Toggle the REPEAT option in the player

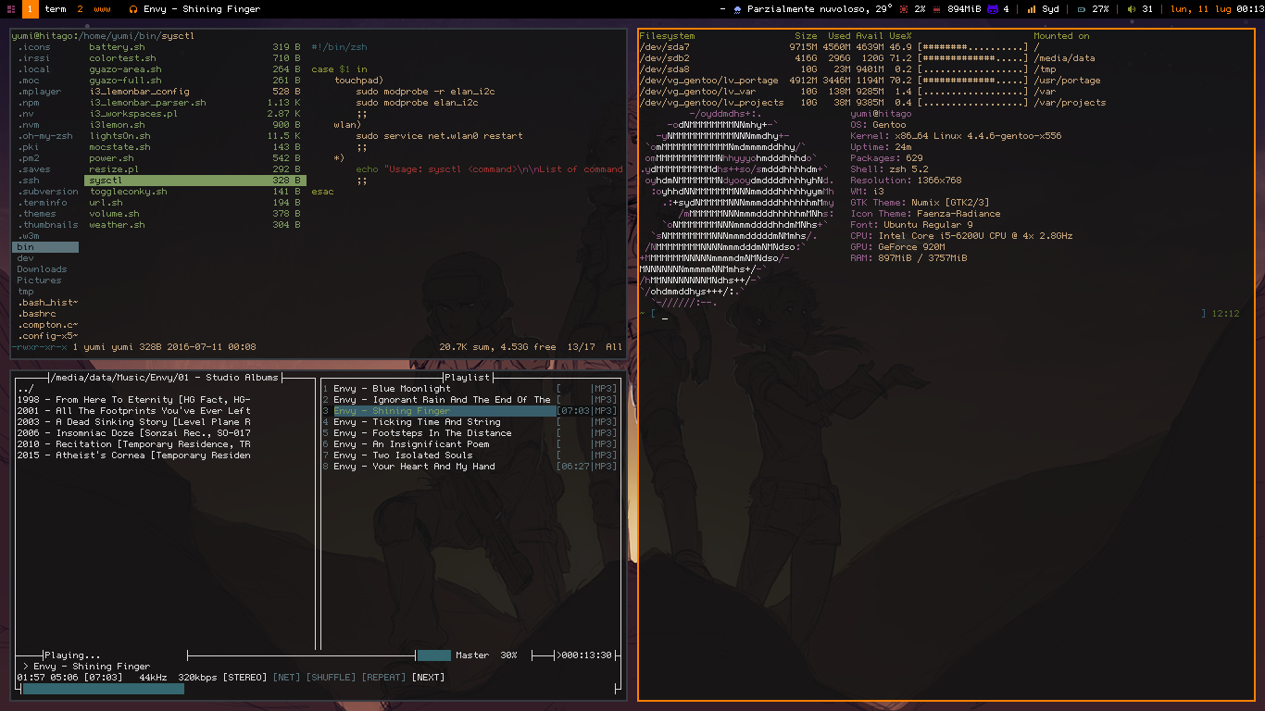[383, 678]
